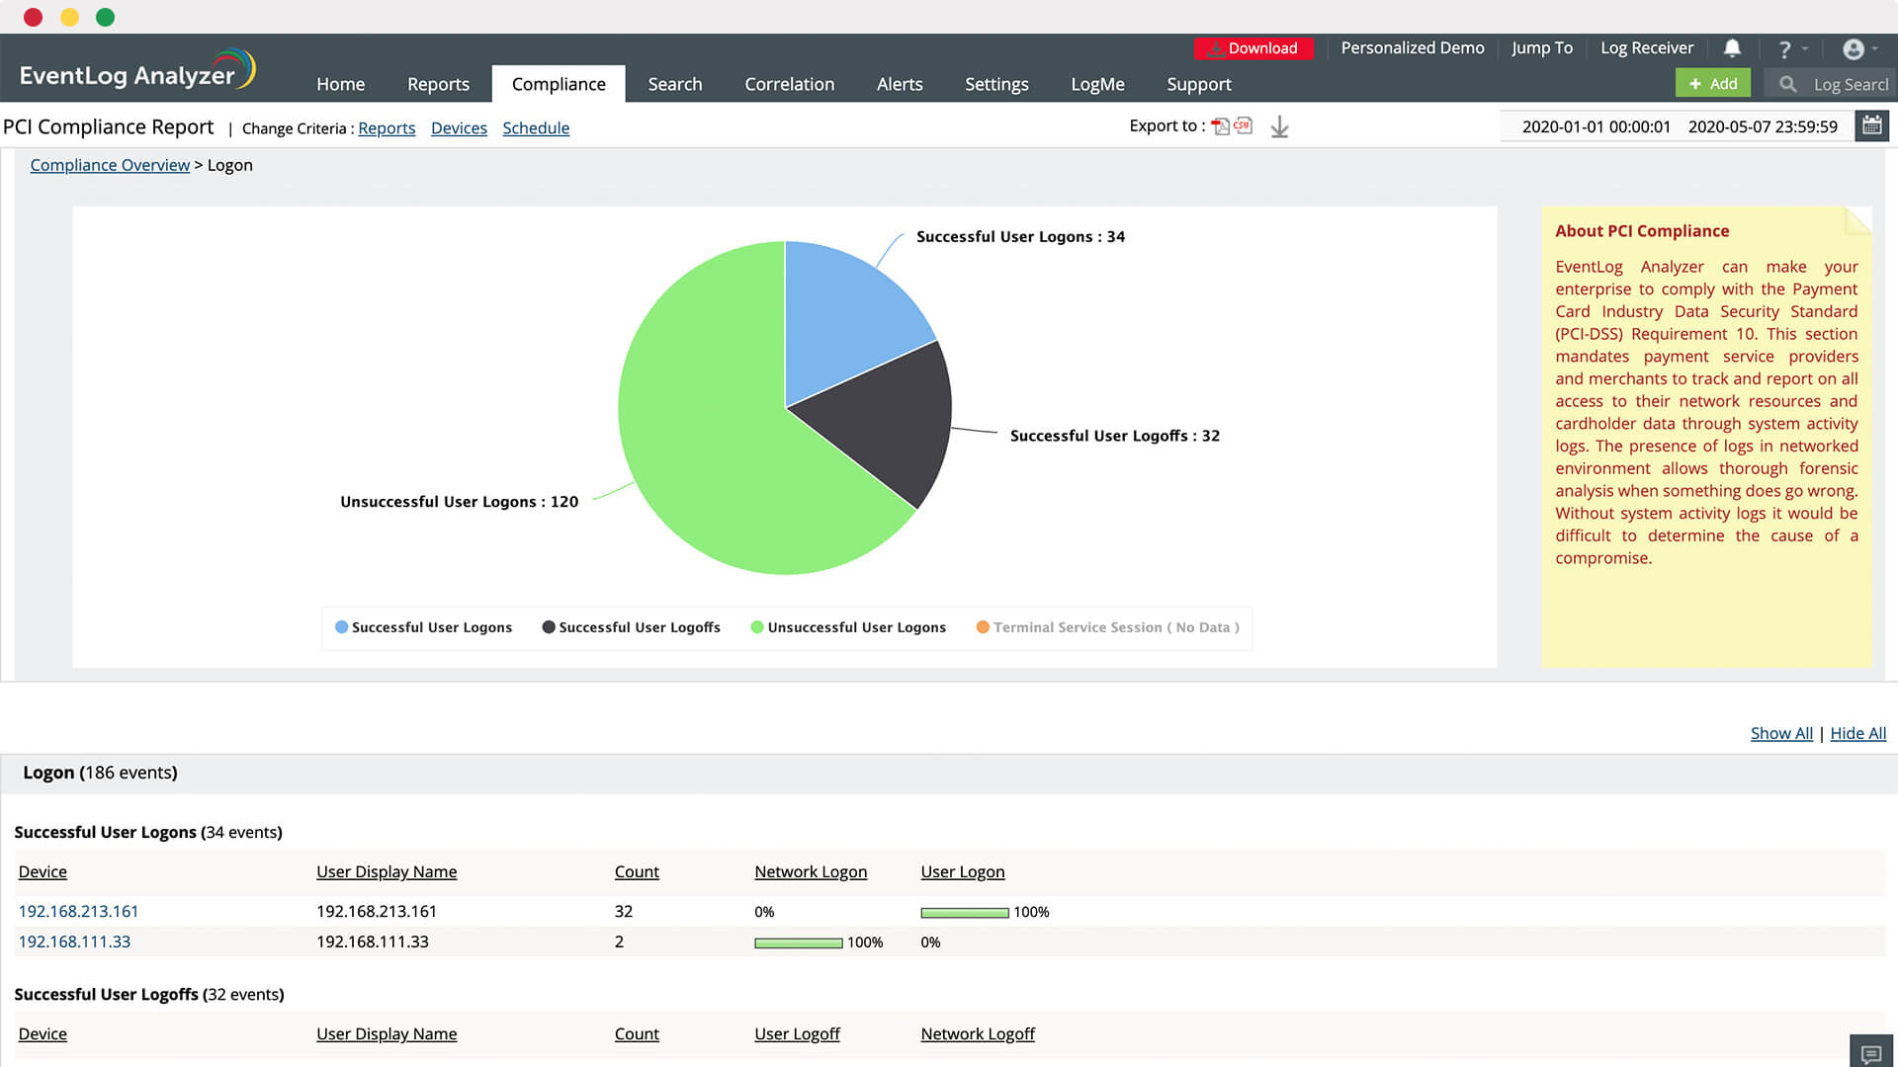This screenshot has width=1898, height=1067.
Task: Open the notifications bell
Action: (x=1732, y=47)
